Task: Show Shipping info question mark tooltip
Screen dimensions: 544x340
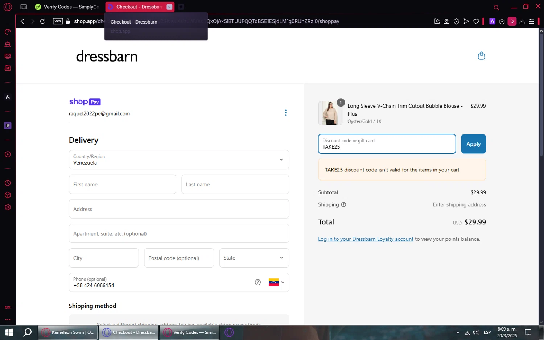Action: 343,204
